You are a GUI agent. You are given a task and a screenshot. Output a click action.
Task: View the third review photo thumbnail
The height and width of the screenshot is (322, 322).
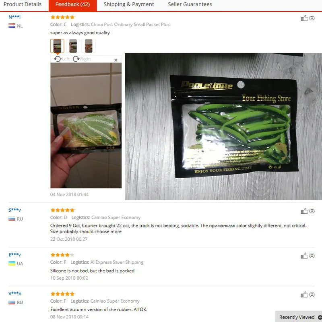tap(89, 46)
